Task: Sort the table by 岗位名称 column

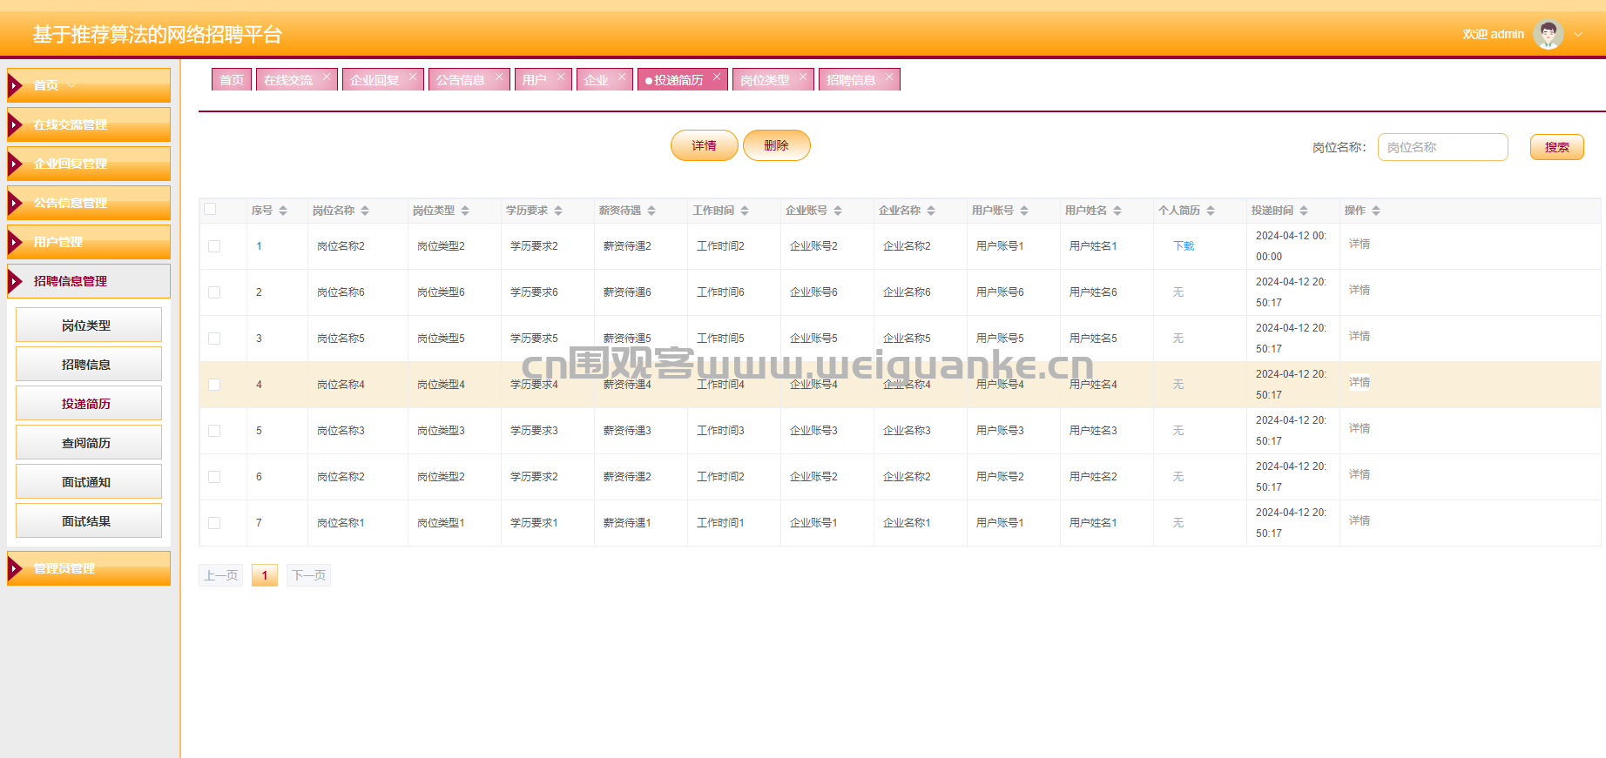Action: click(365, 211)
